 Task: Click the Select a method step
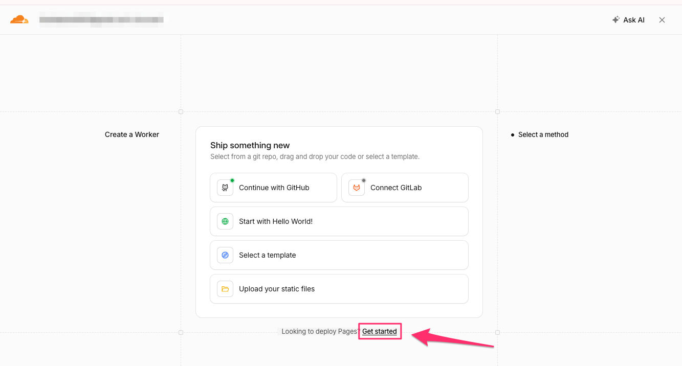540,134
